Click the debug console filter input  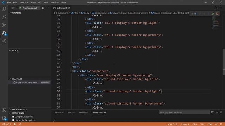click(x=184, y=112)
